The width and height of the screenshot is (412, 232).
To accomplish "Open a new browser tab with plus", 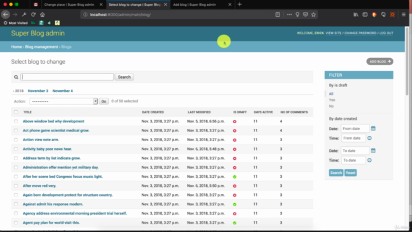I will tap(239, 5).
